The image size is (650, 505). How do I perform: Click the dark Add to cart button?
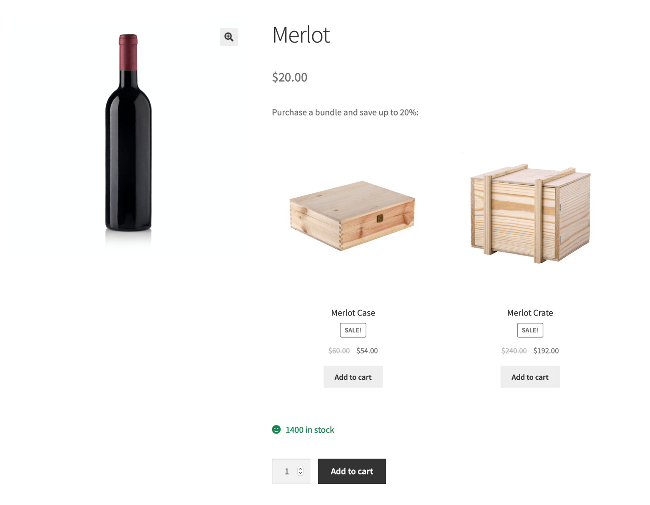click(352, 471)
